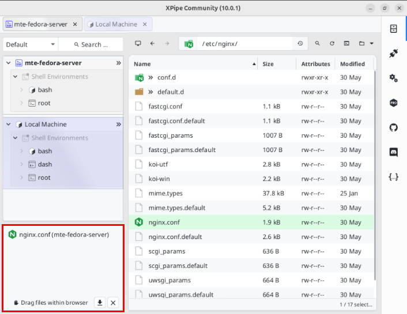Open settings gears in right sidebar
The width and height of the screenshot is (407, 314).
[x=394, y=78]
